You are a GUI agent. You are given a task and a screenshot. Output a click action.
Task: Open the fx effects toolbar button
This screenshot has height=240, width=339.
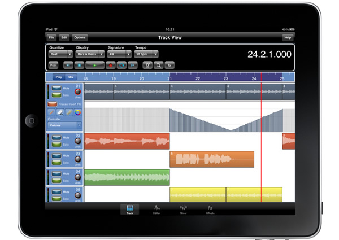point(169,65)
